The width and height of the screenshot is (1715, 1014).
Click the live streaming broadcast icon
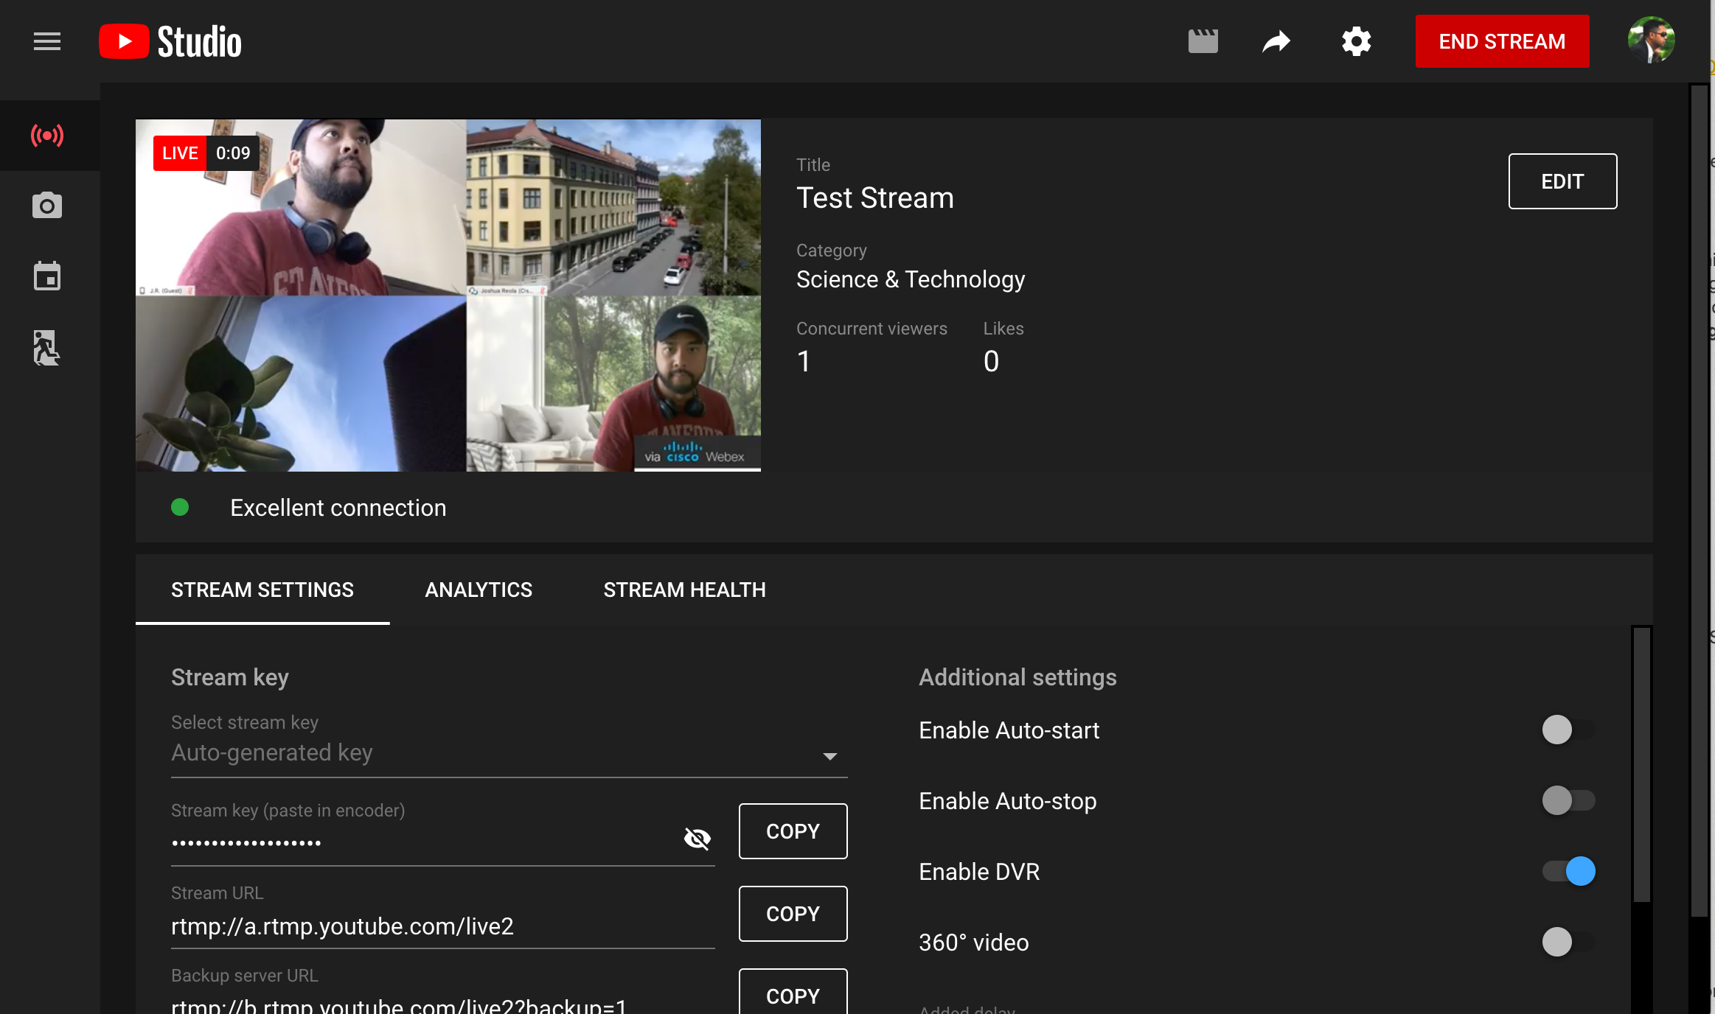point(49,135)
